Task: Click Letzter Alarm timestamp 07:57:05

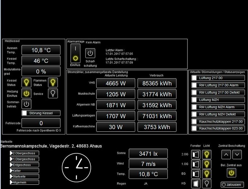Action: click(119, 54)
